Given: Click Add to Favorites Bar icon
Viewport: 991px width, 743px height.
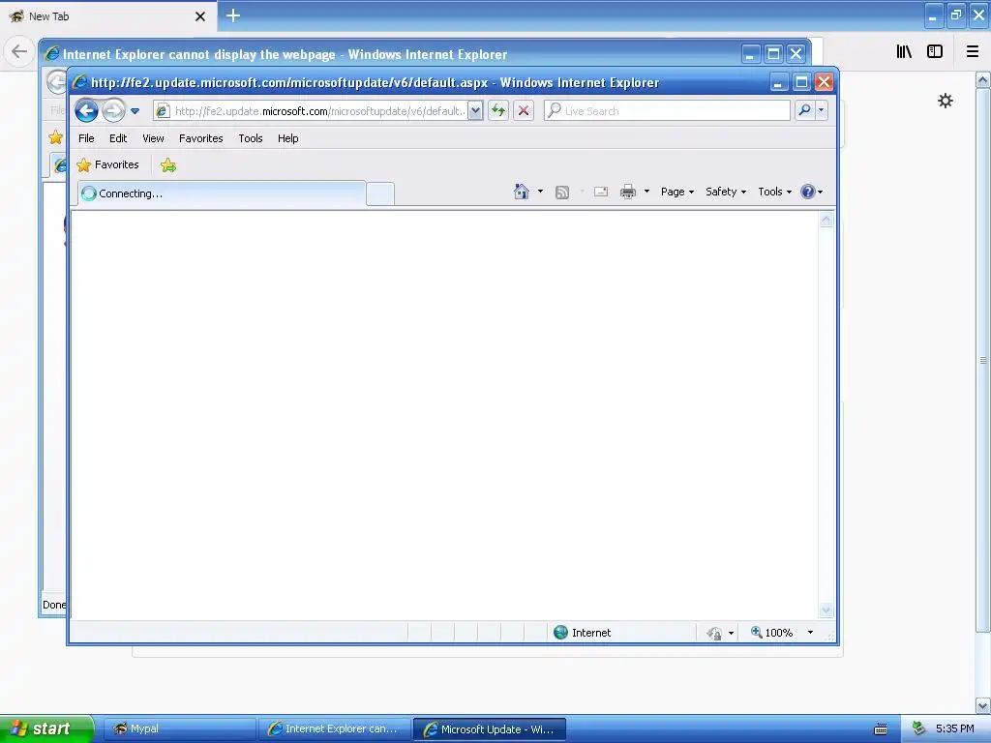Looking at the screenshot, I should click(x=168, y=165).
